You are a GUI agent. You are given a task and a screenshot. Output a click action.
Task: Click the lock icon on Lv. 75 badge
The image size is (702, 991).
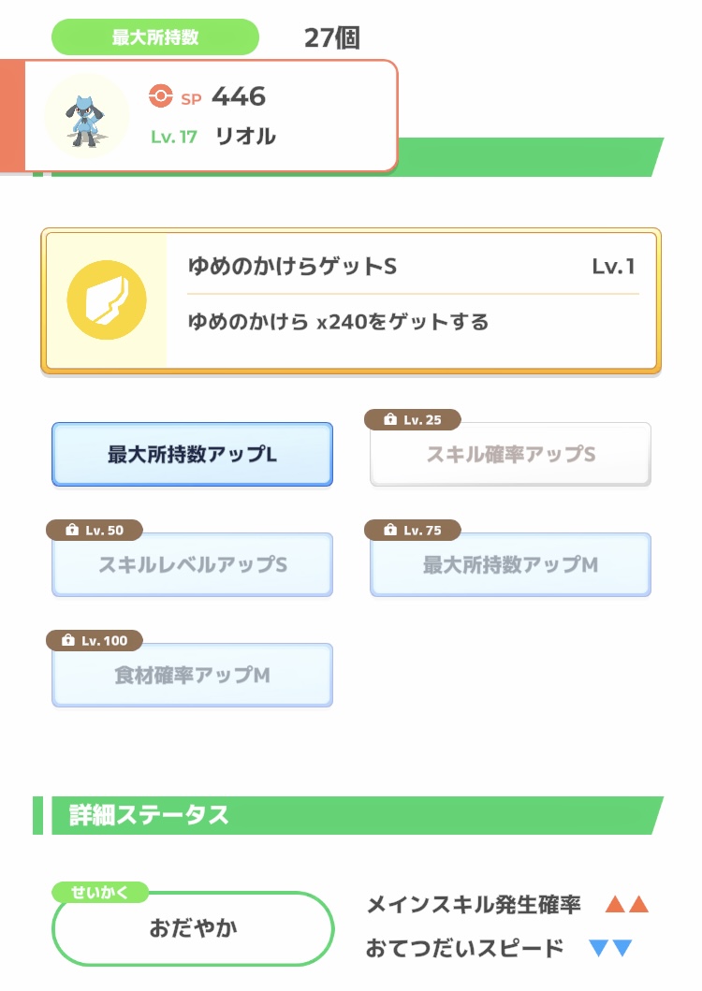[388, 531]
